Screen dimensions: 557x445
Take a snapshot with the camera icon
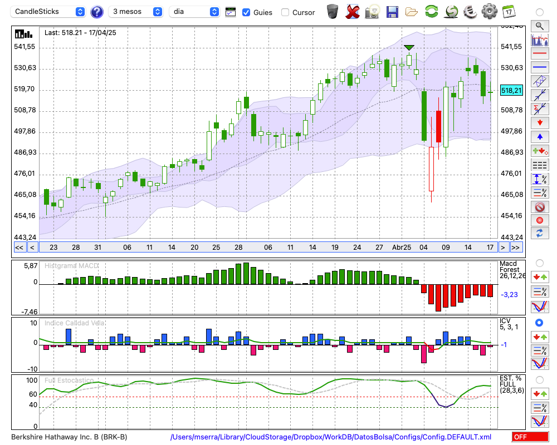[x=372, y=12]
